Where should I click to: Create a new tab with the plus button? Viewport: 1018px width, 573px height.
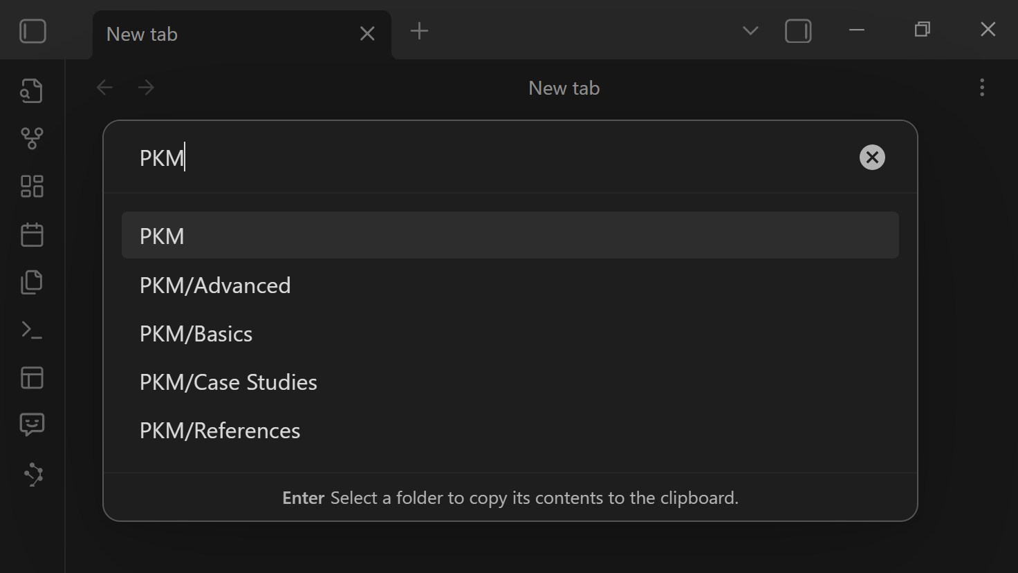(418, 31)
